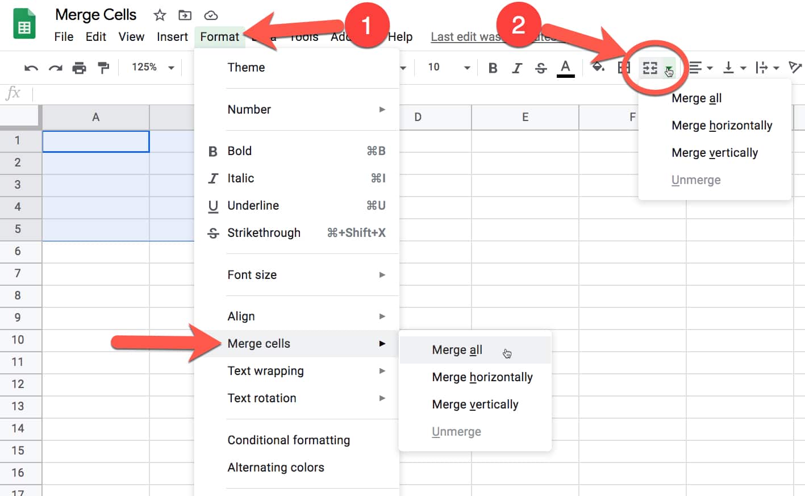Select row 3 header
805x496 pixels.
pos(20,185)
